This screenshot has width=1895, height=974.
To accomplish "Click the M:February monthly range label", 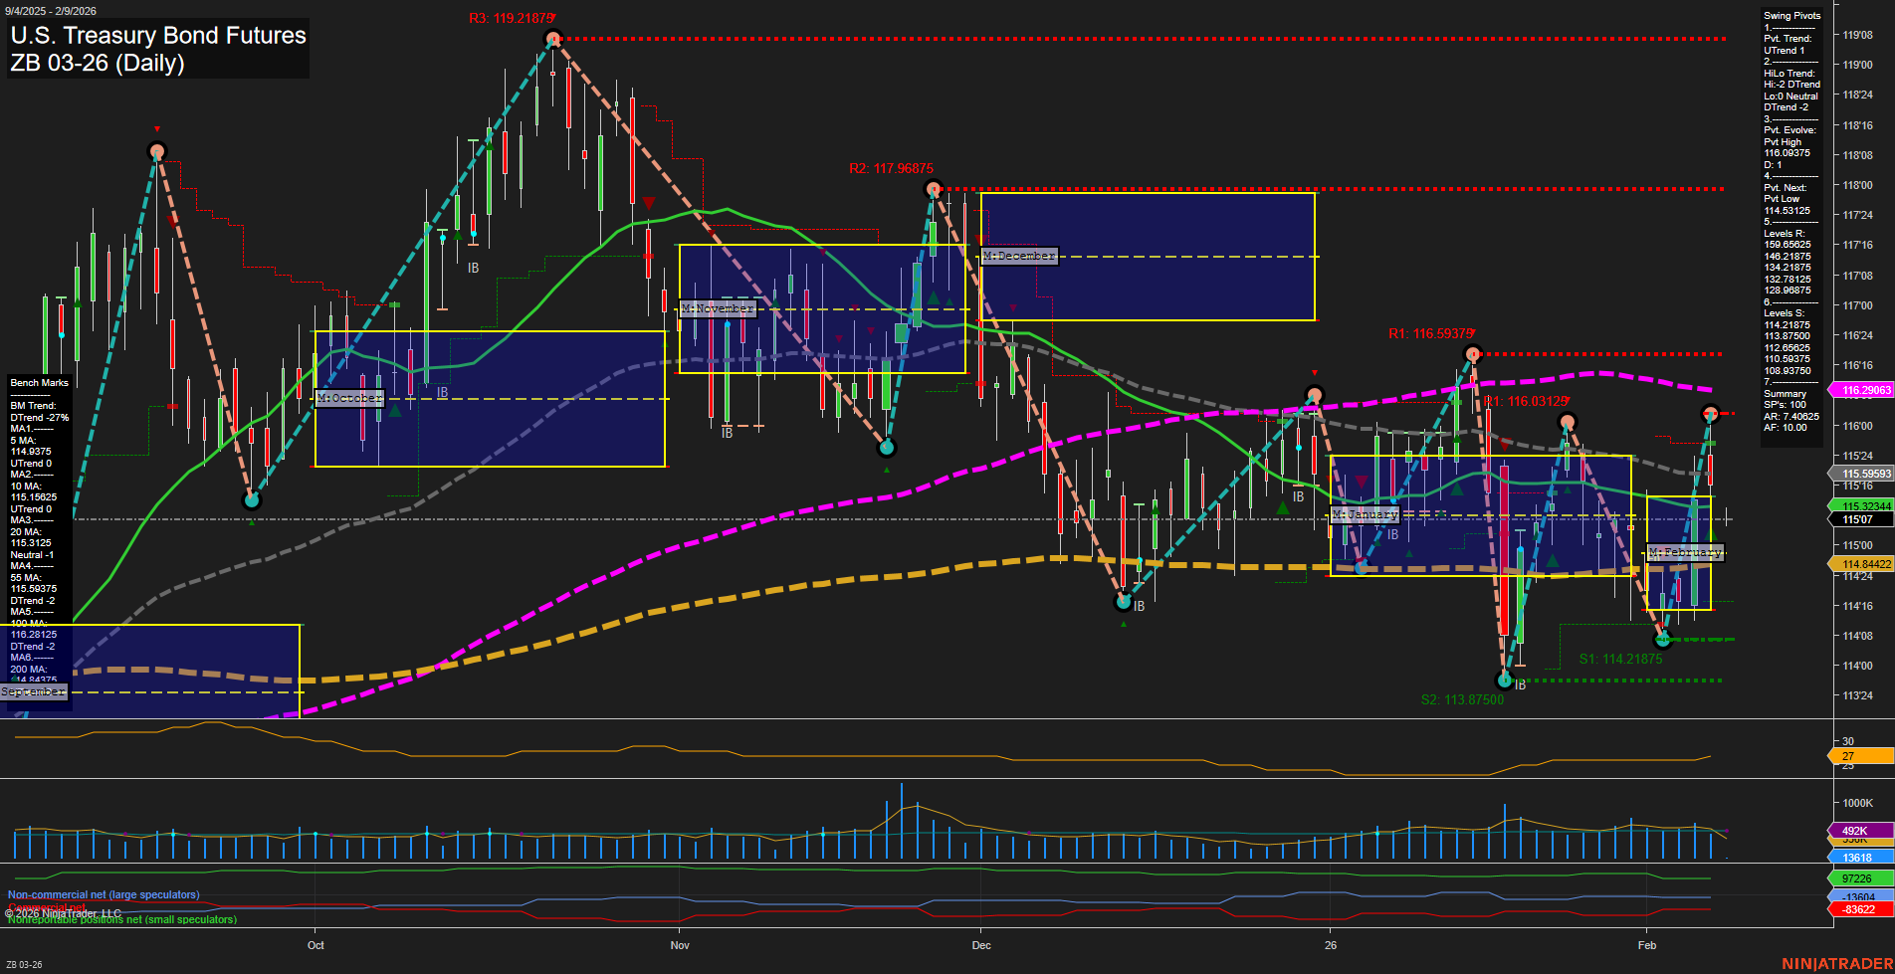I will click(x=1684, y=552).
